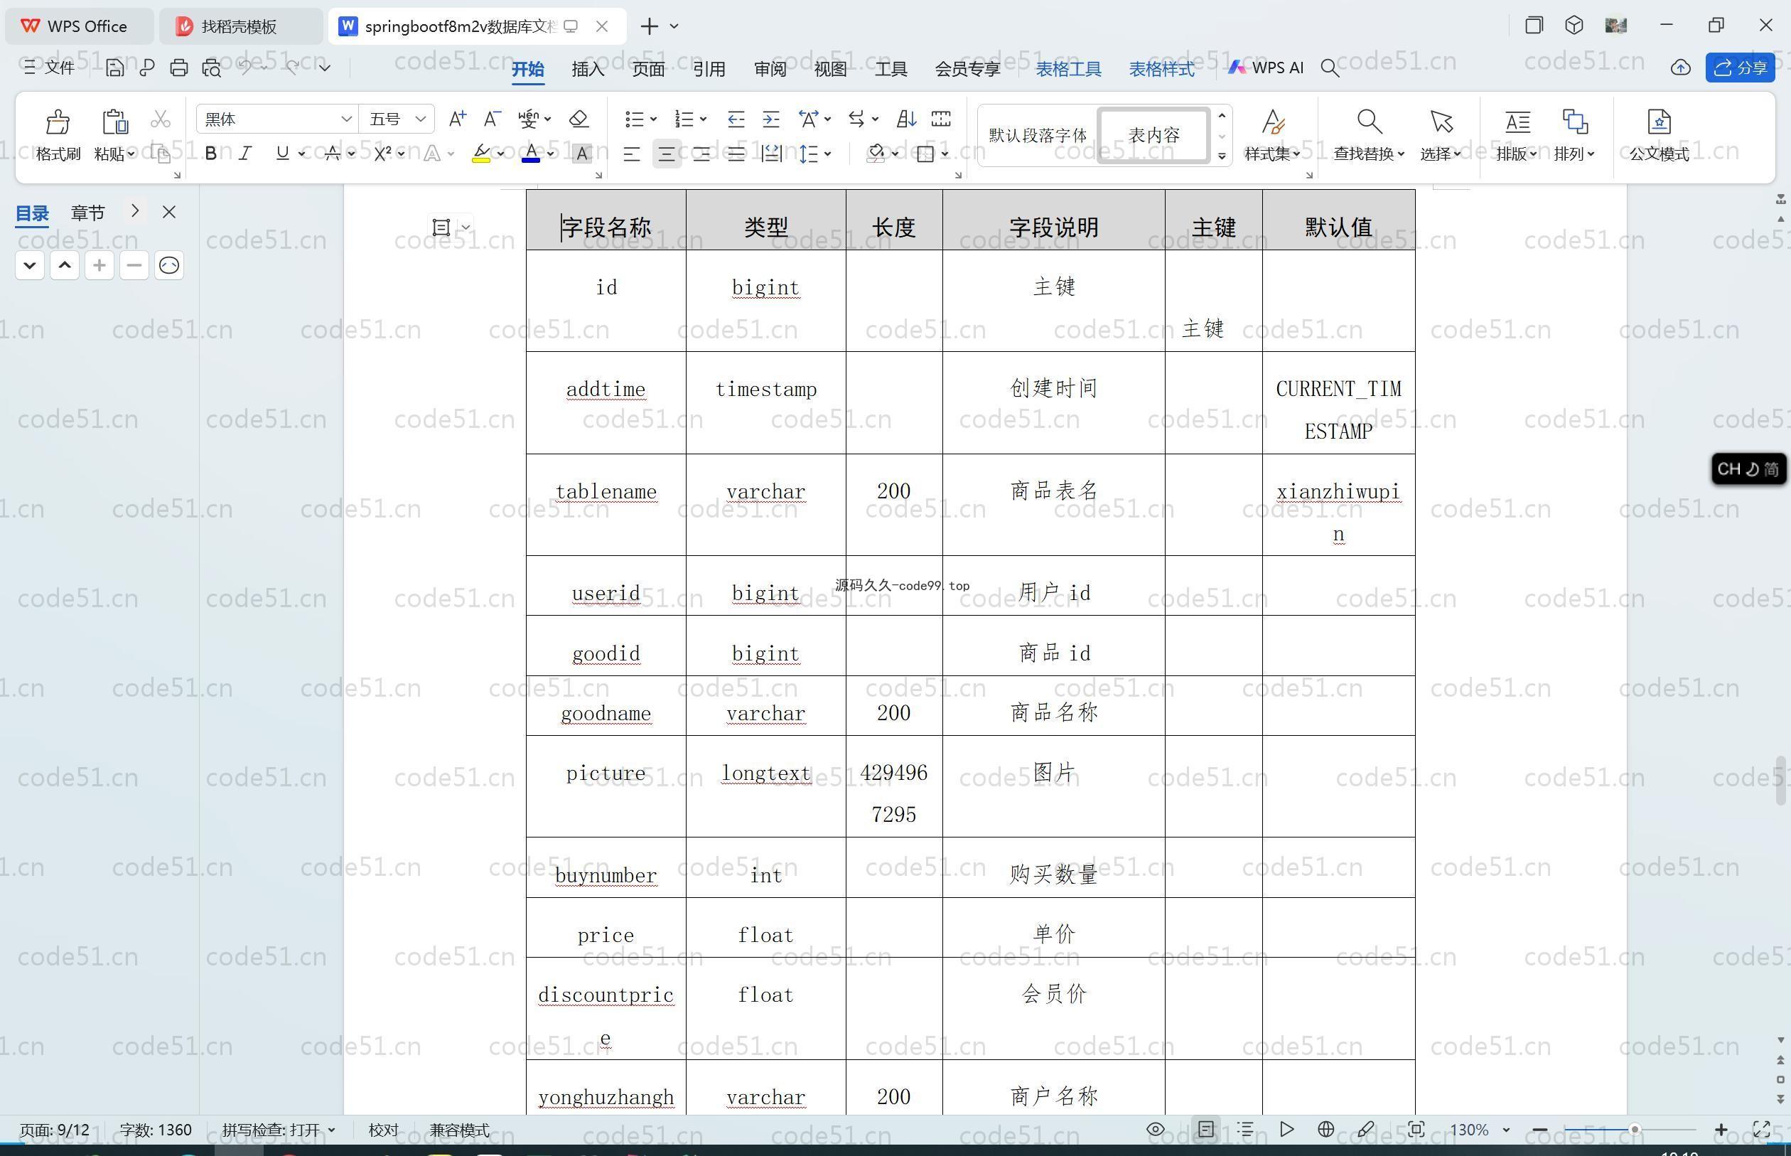
Task: Toggle Italic formatting
Action: tap(244, 154)
